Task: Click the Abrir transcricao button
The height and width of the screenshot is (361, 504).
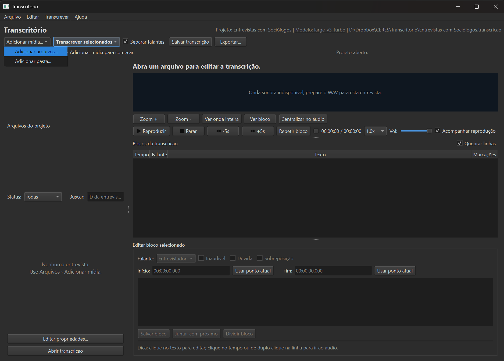Action: click(x=66, y=351)
